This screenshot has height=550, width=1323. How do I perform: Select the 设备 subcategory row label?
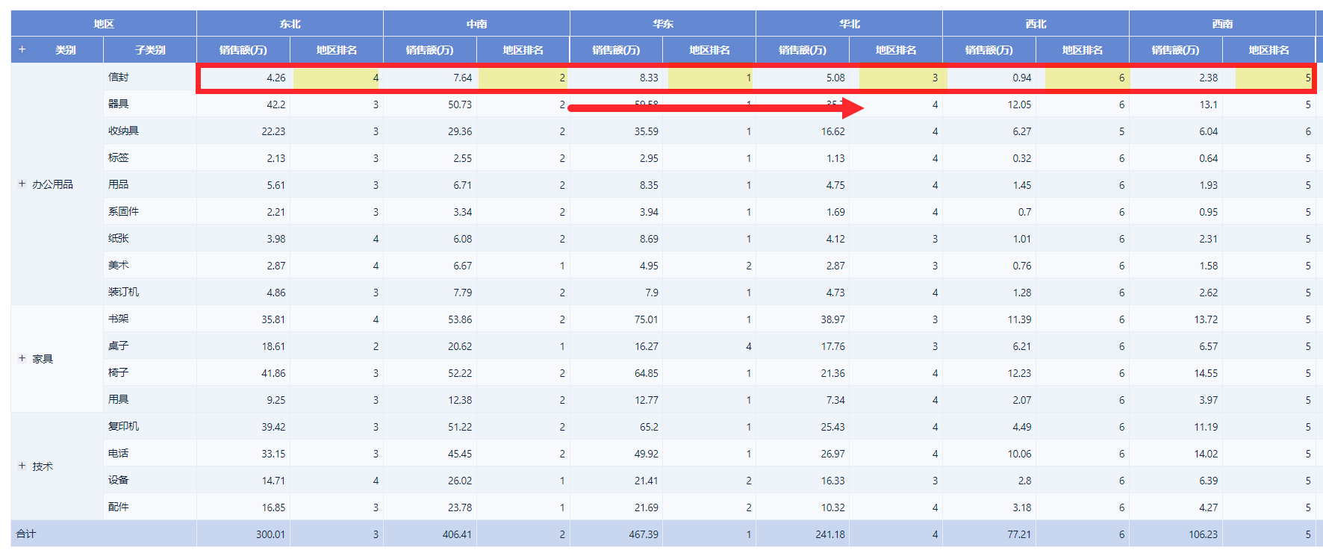pos(119,480)
